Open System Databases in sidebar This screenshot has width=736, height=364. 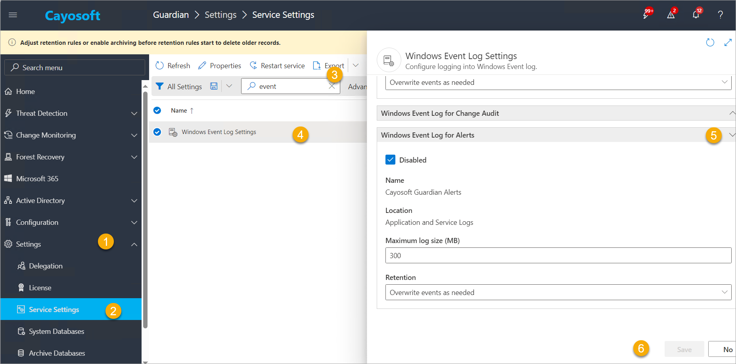click(56, 331)
